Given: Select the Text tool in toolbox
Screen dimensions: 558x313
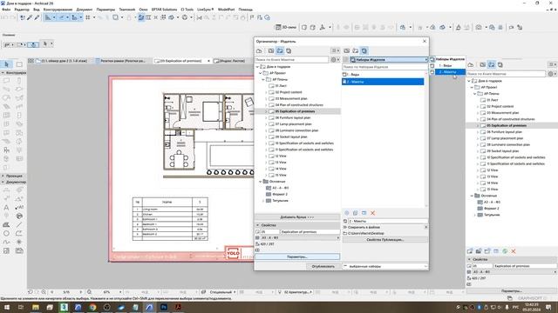Looking at the screenshot, I should coord(6,207).
